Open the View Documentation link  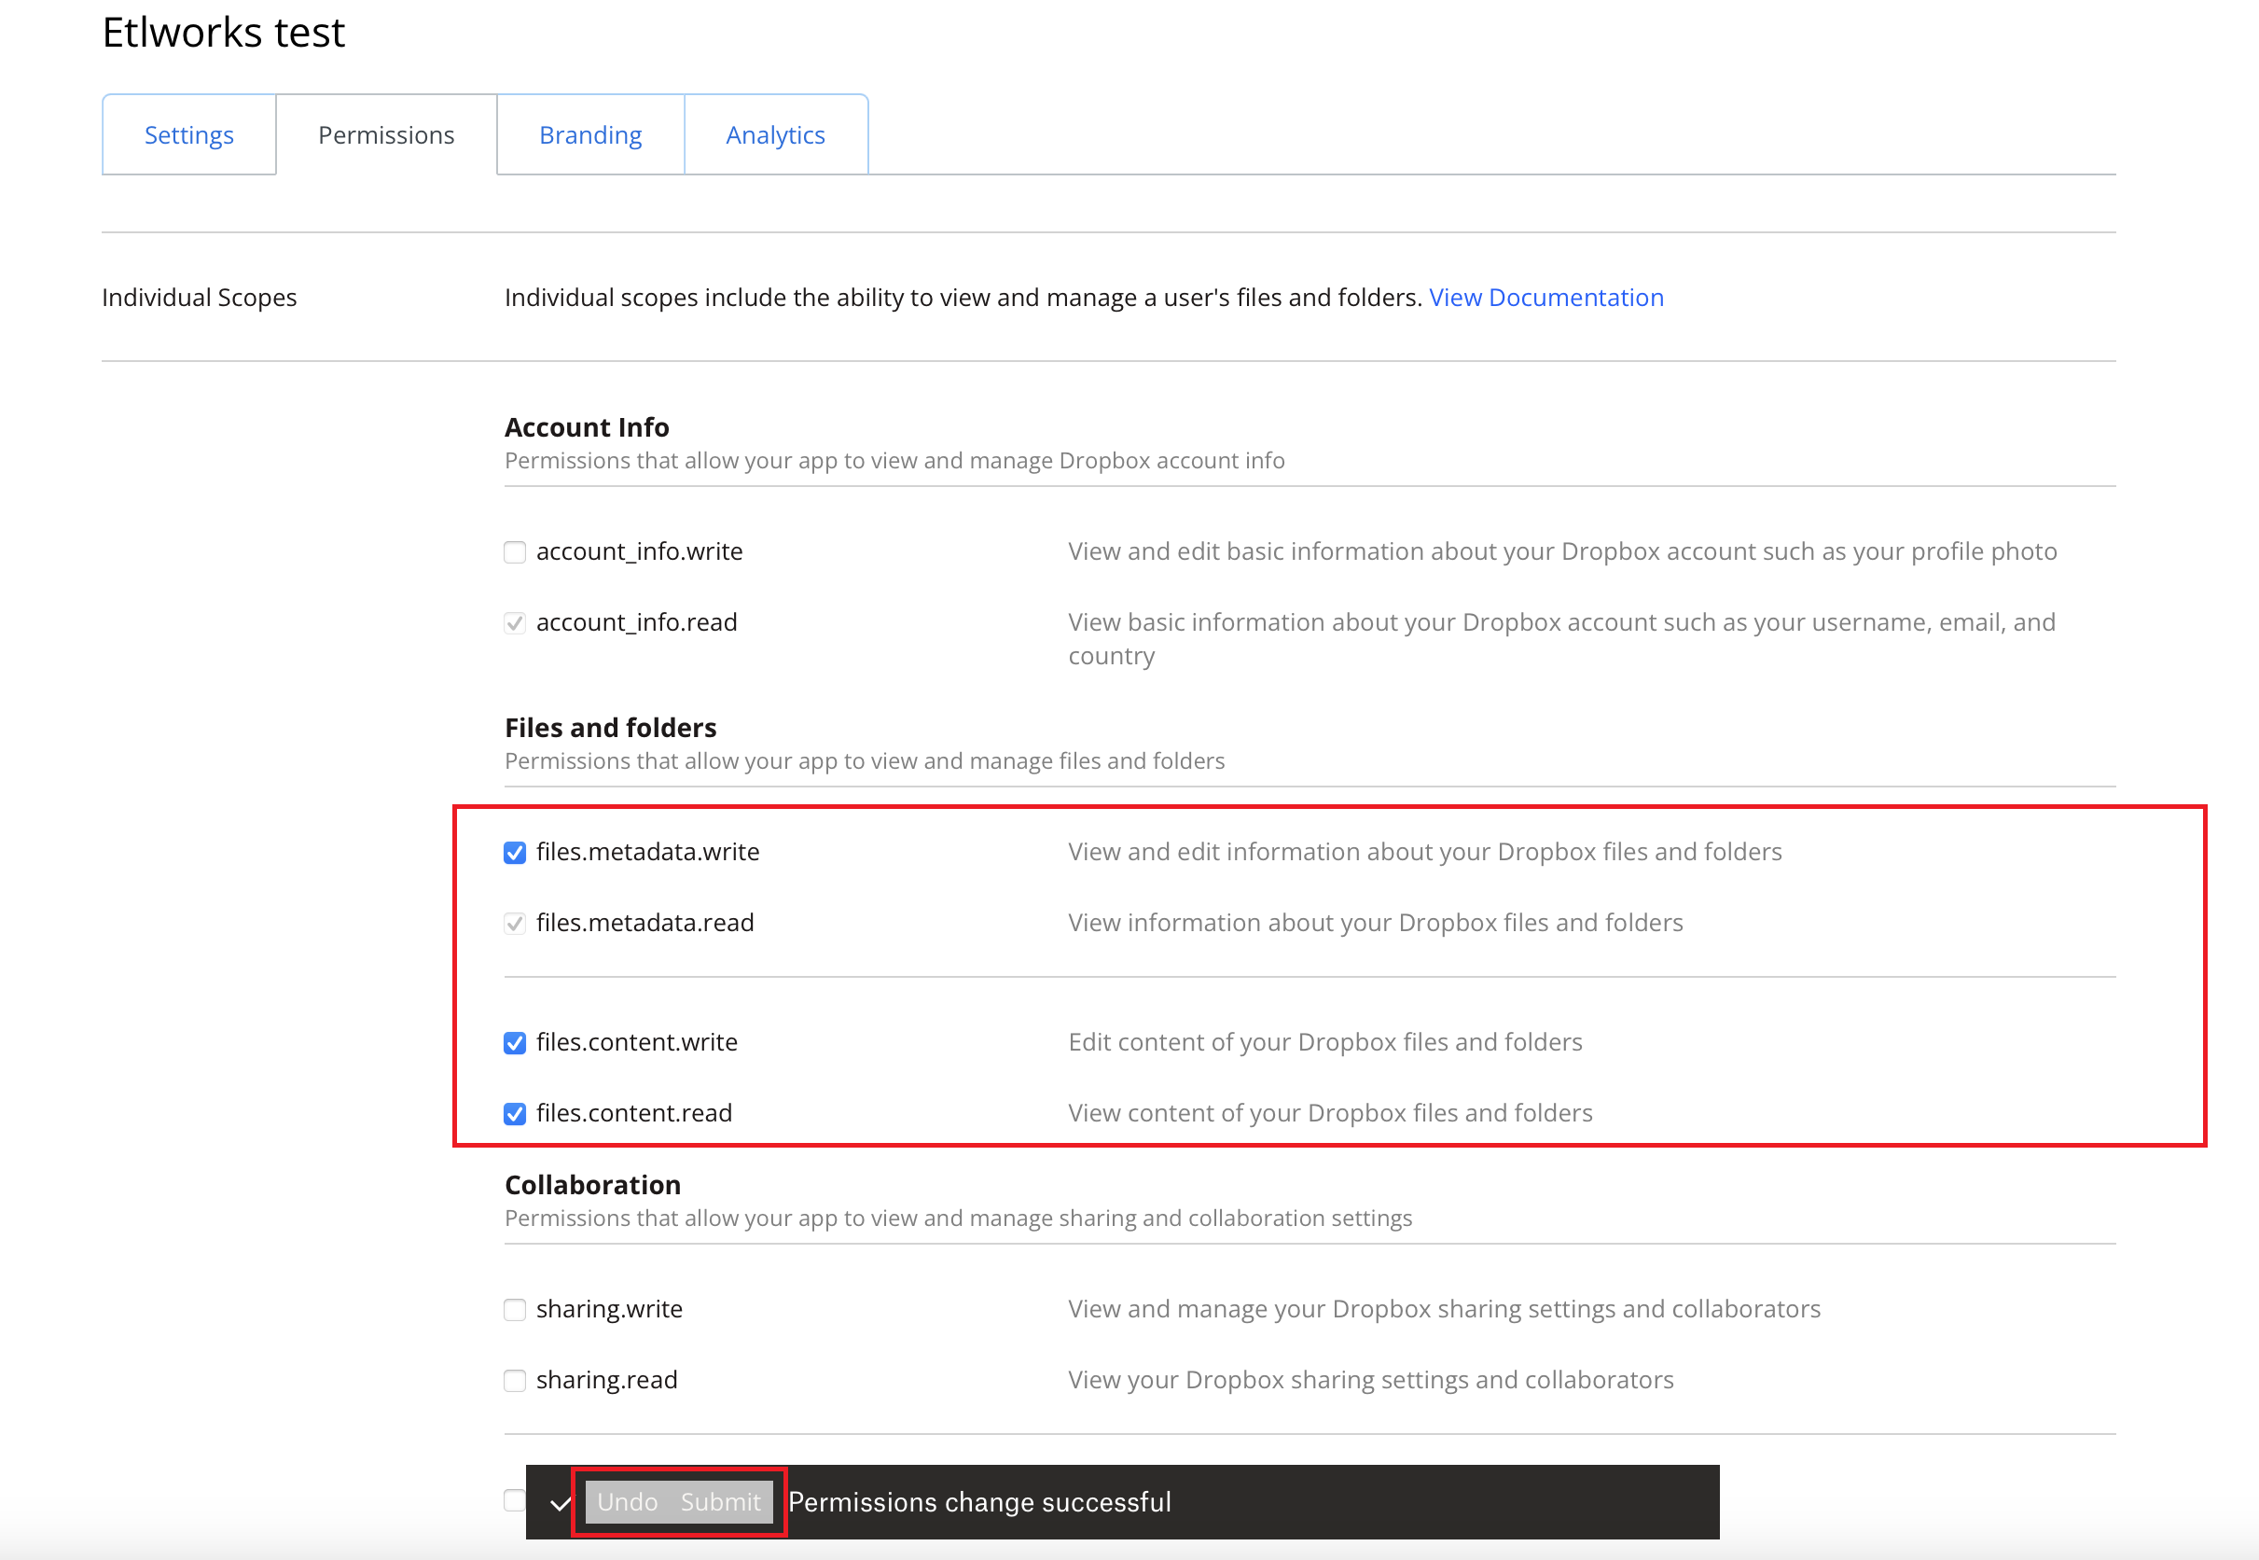[1545, 297]
